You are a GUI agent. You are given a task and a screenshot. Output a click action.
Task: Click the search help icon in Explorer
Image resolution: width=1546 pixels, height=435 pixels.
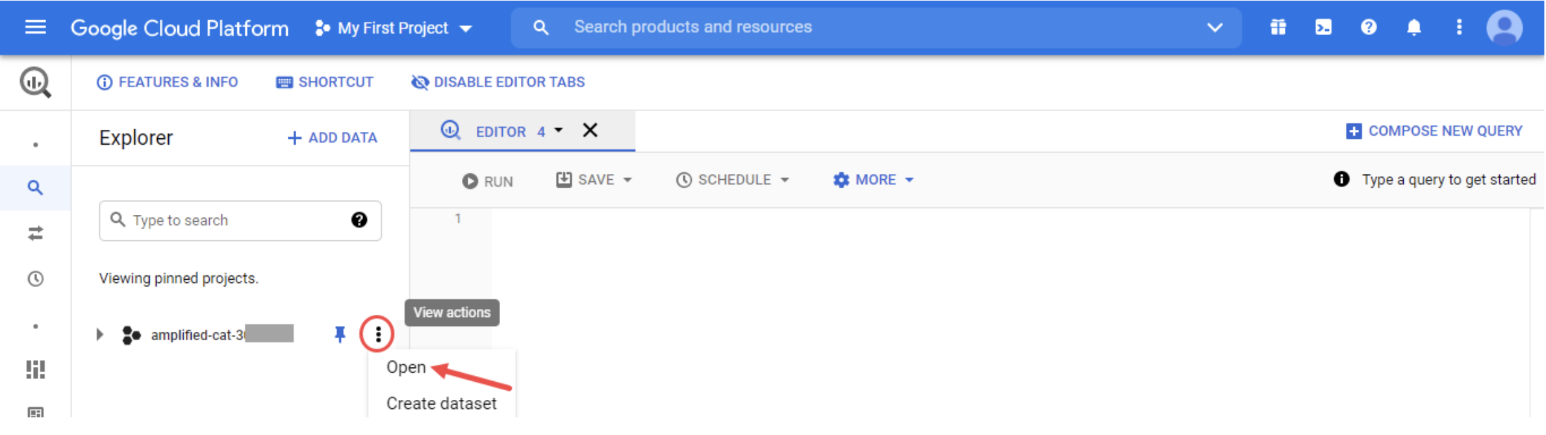[359, 220]
